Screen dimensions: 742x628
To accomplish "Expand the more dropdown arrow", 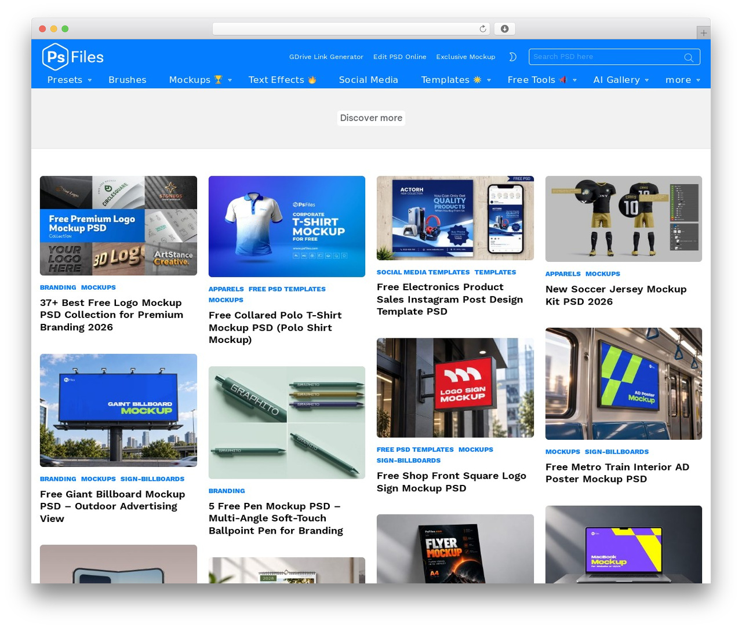I will click(x=699, y=81).
